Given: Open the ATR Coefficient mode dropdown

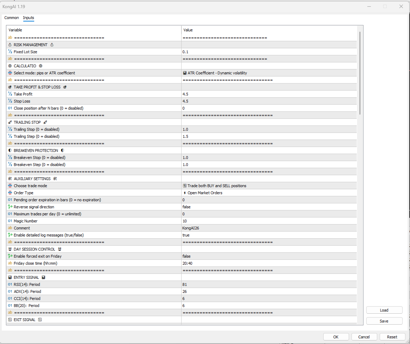Looking at the screenshot, I should 269,73.
